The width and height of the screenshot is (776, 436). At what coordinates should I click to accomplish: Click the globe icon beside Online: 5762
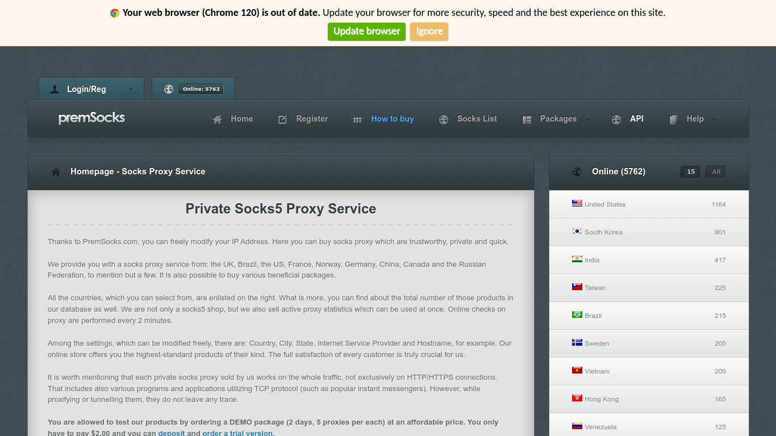(x=168, y=89)
